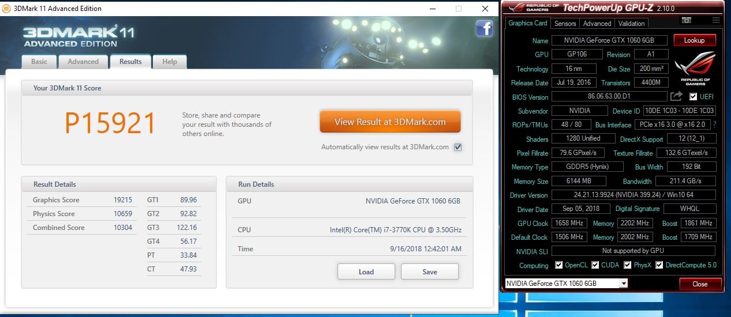Viewport: 731px width, 317px height.
Task: Click the Memory Type GDDR5 (Hynix) field
Action: point(587,167)
